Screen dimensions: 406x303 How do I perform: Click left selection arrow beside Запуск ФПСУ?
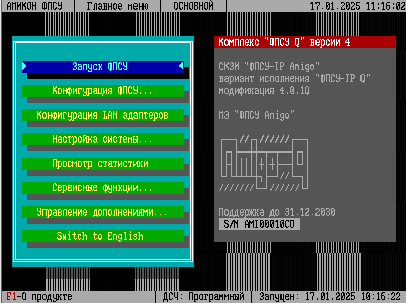24,67
